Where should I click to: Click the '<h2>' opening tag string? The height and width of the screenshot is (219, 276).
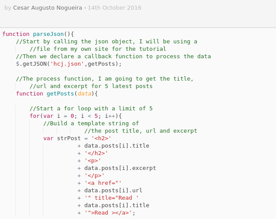tap(101, 138)
